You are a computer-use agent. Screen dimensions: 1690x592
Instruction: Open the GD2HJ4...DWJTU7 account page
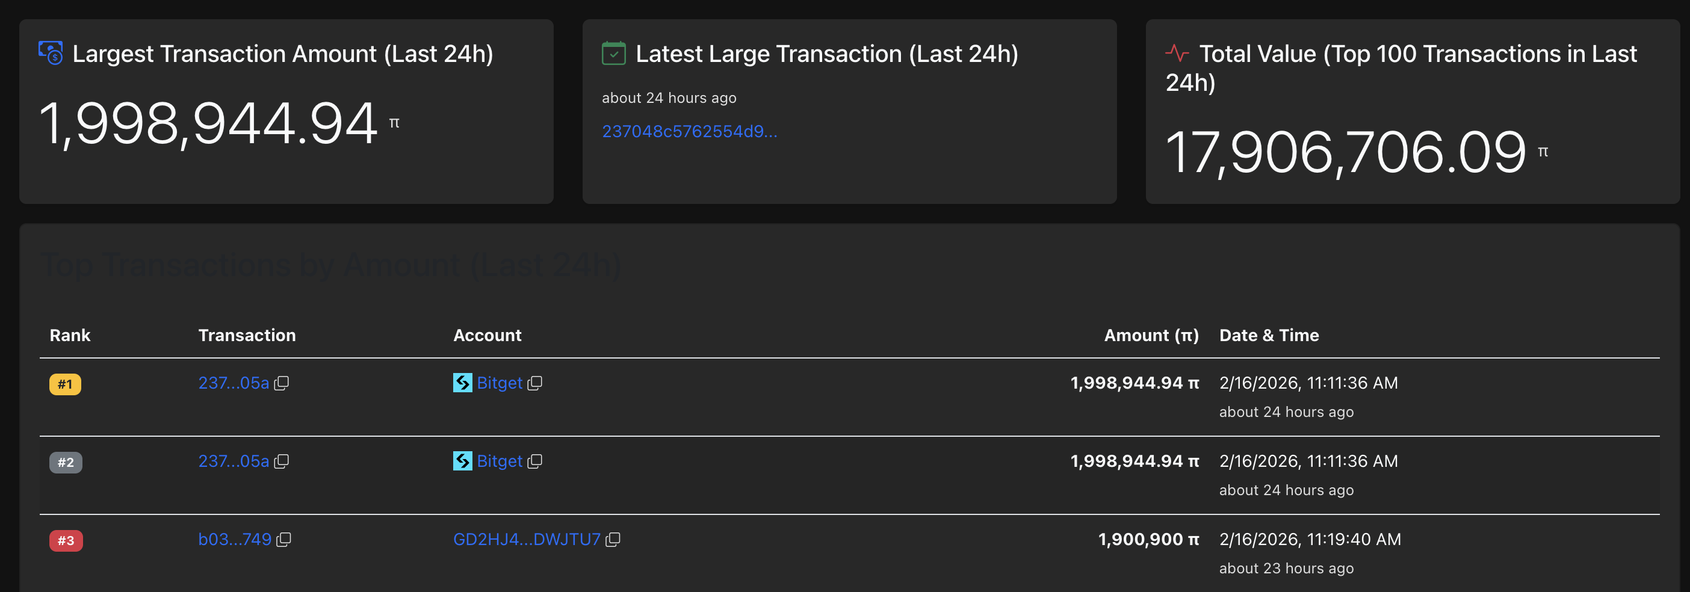[x=527, y=540]
